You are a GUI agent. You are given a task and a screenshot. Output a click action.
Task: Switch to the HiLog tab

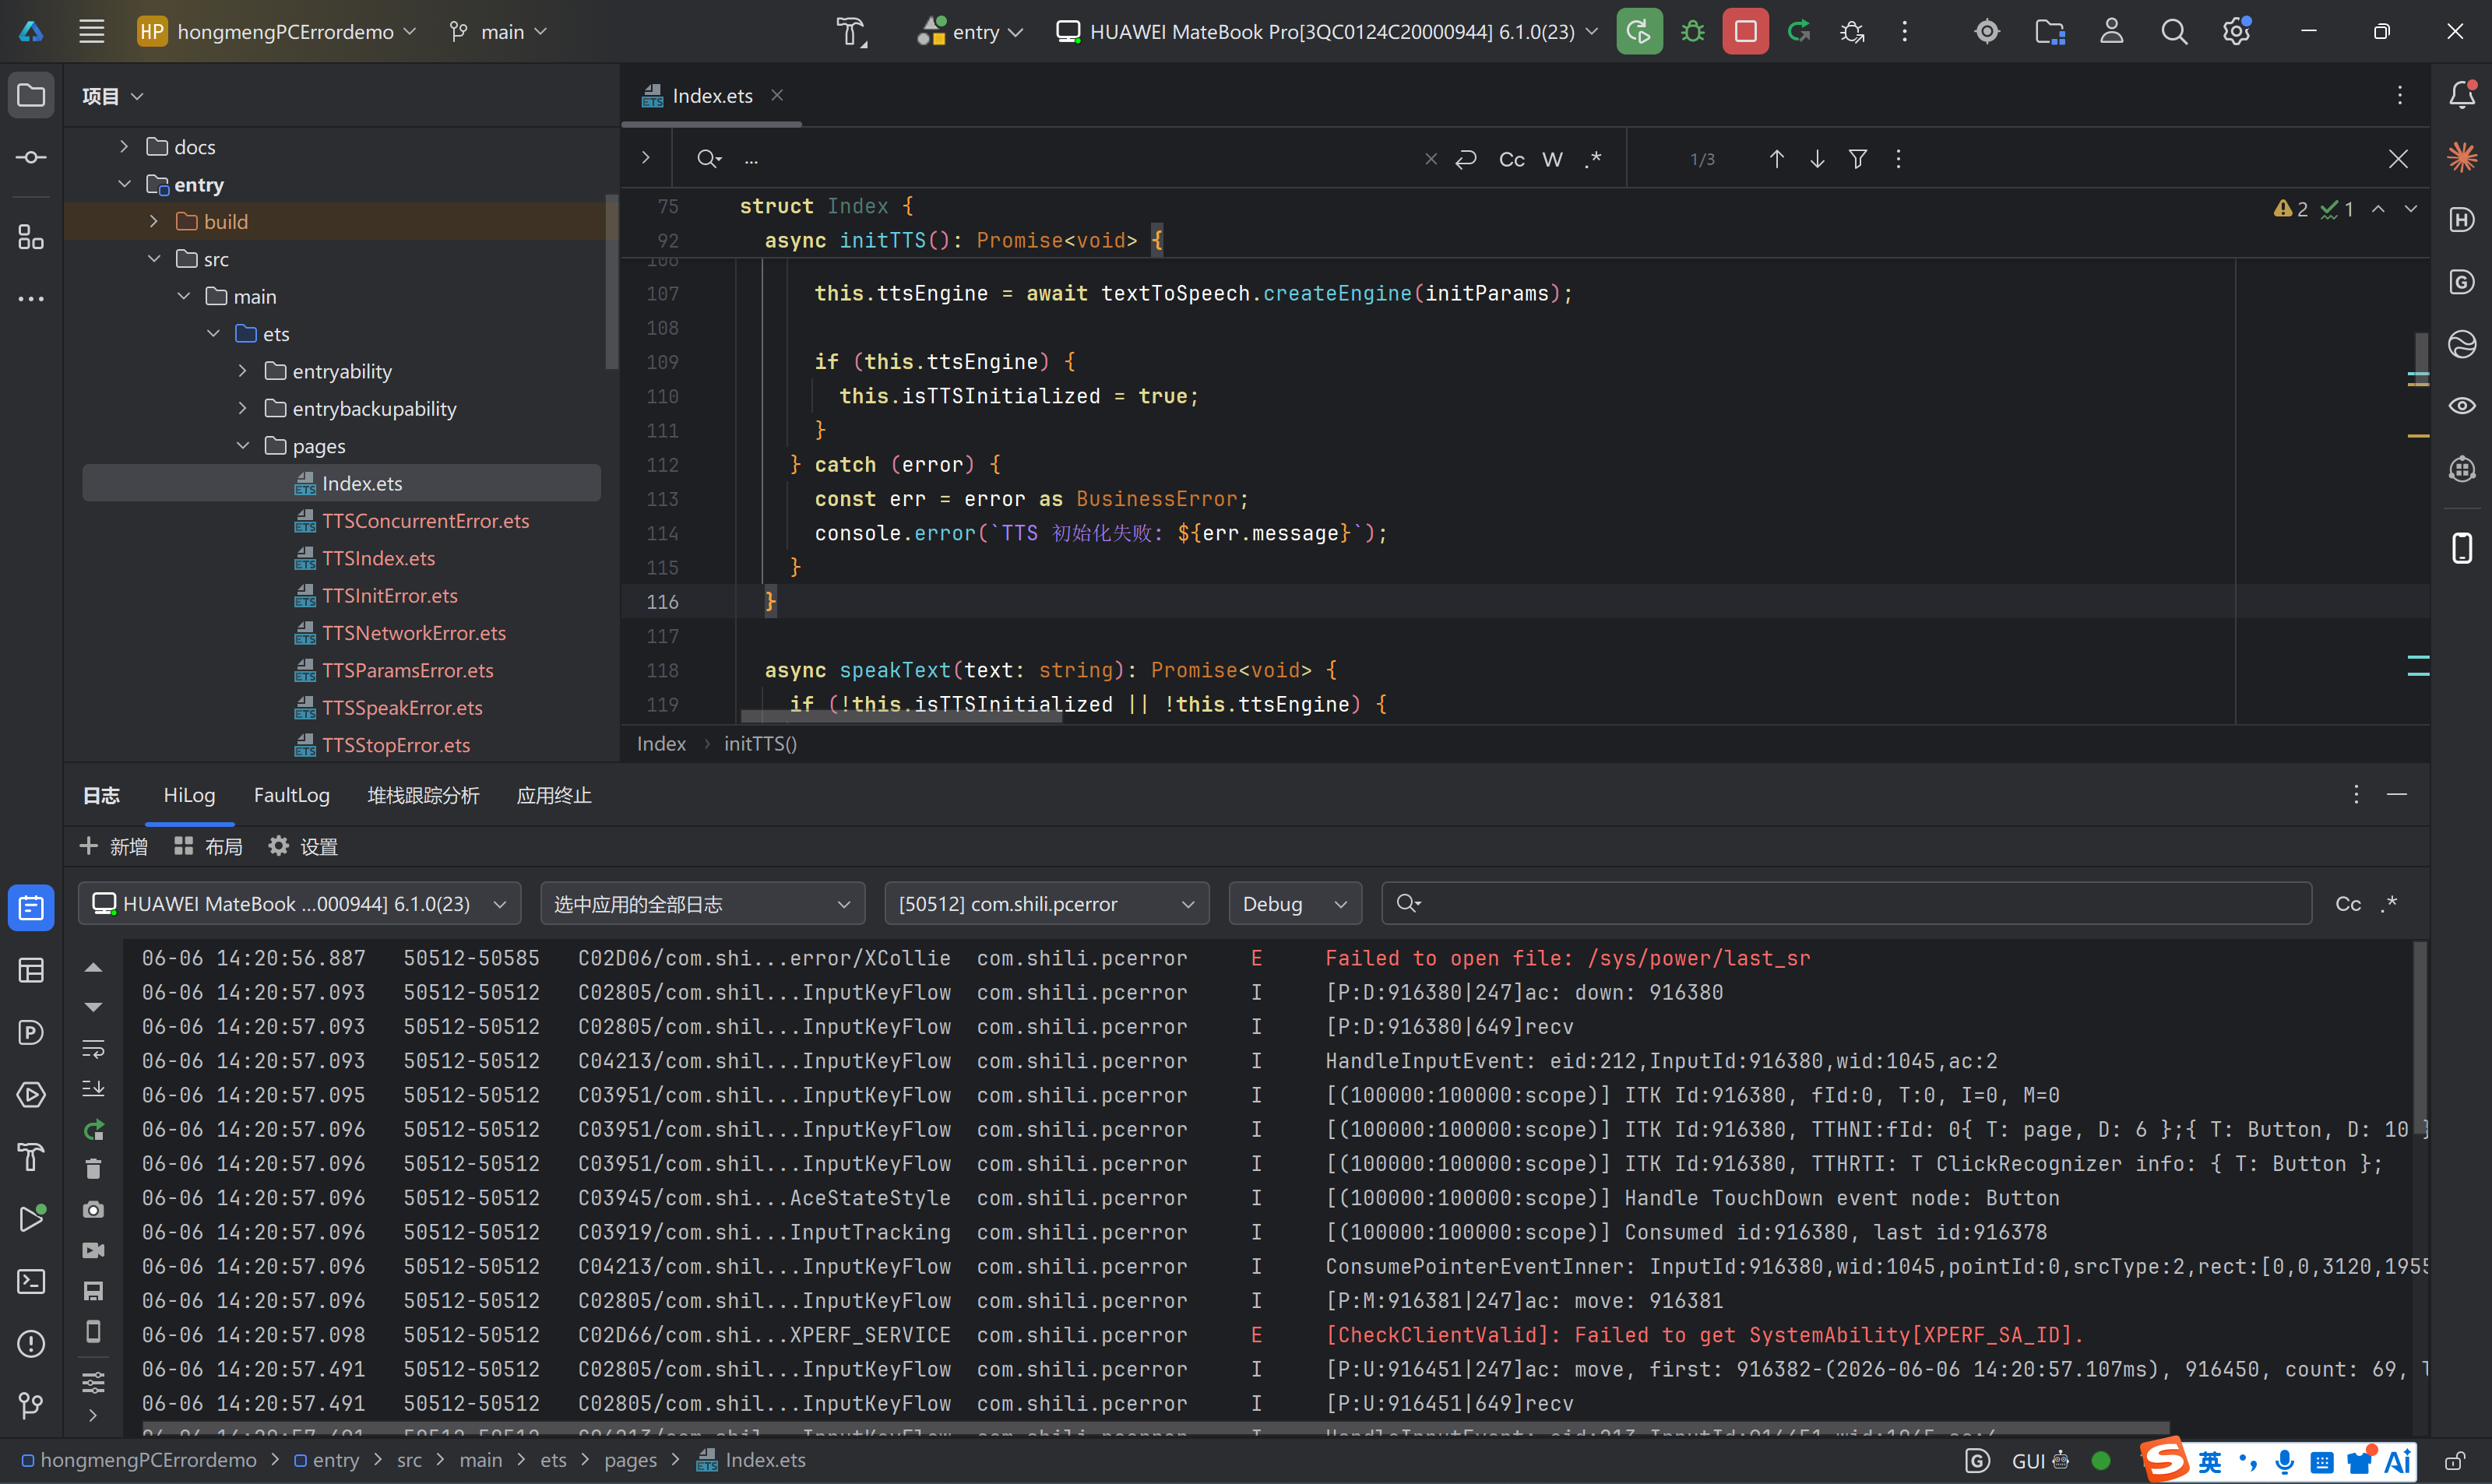click(189, 795)
